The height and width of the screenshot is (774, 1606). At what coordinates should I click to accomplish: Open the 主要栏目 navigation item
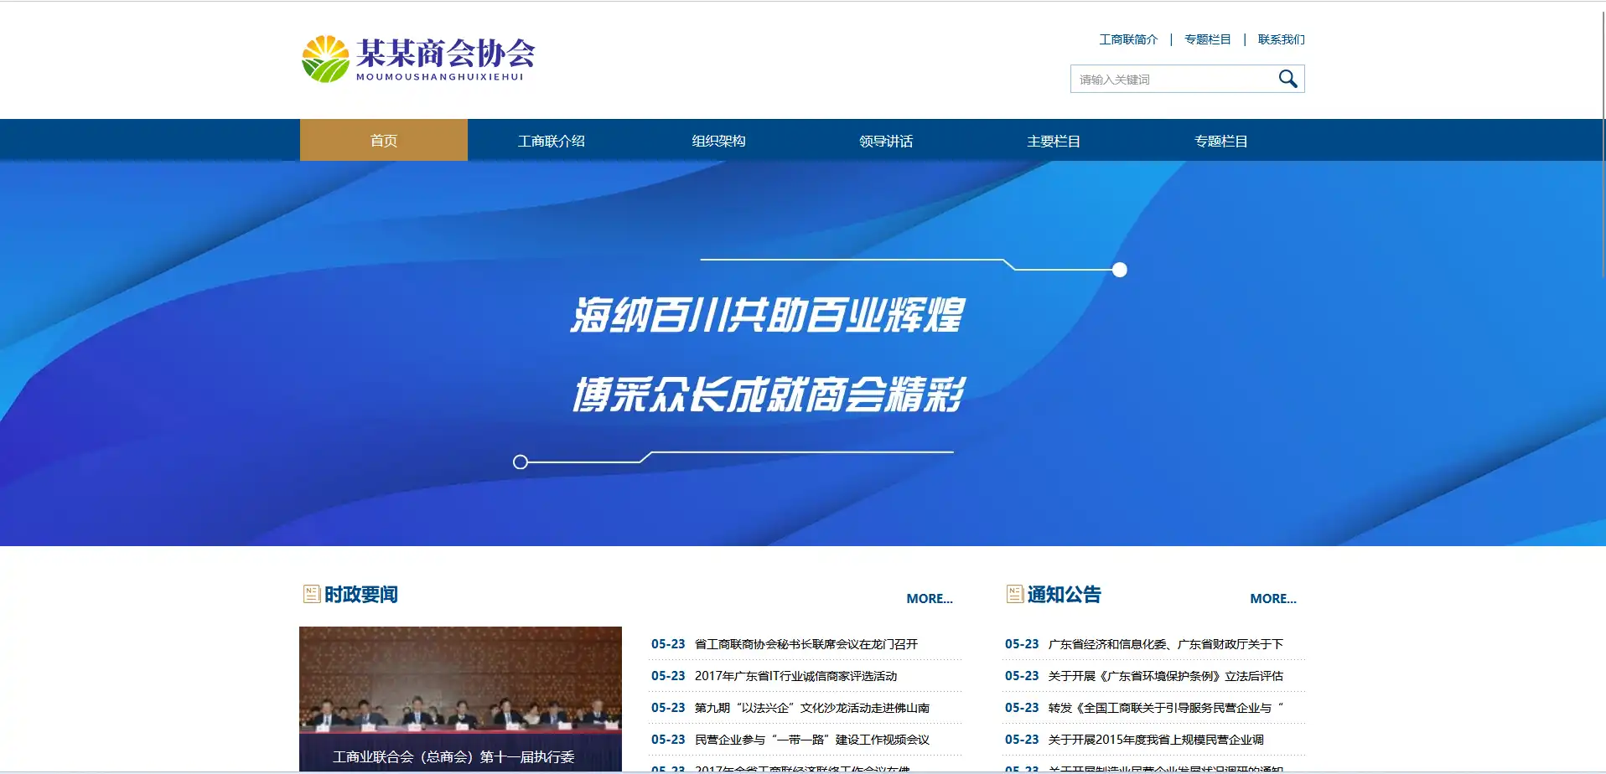(1054, 141)
